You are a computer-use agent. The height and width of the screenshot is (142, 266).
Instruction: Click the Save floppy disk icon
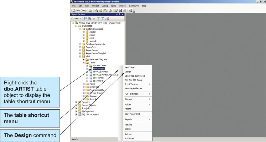coord(121,10)
